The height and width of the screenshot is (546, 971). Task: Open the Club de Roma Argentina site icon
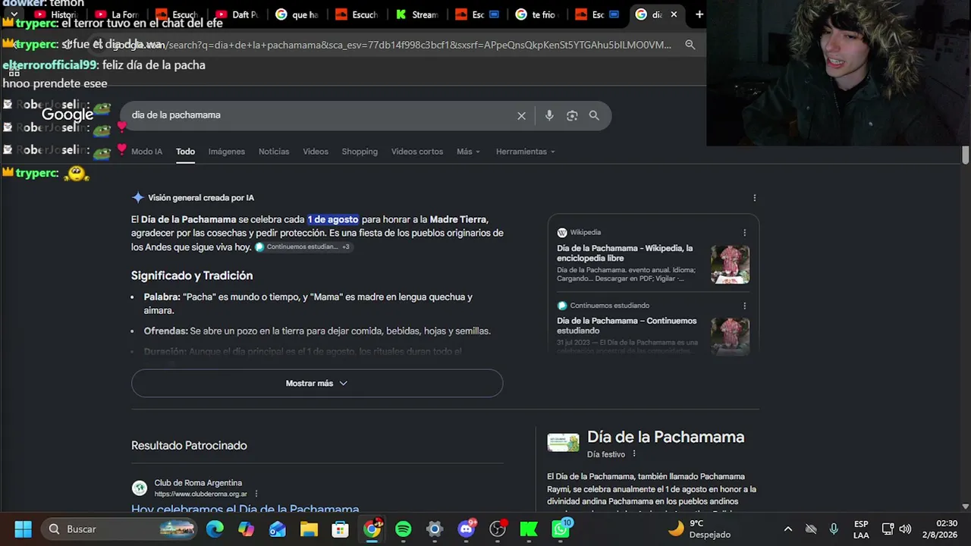click(139, 488)
